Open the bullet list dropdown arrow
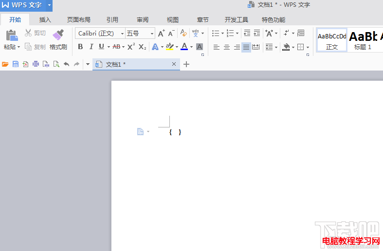Viewport: 383px width, 251px height. [x=222, y=34]
